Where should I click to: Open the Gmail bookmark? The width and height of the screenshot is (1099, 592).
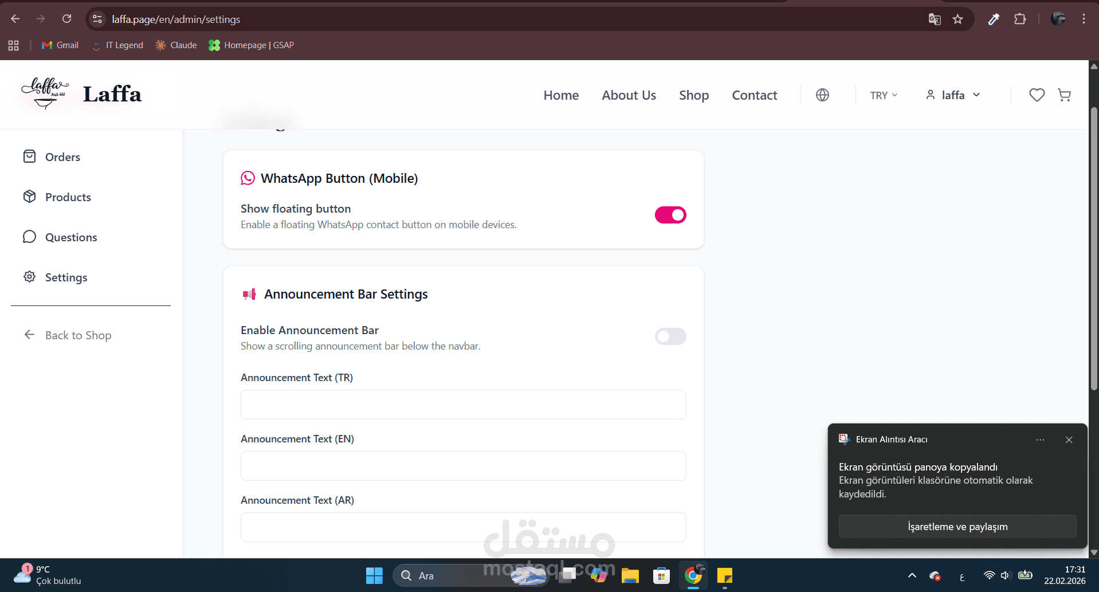point(60,45)
